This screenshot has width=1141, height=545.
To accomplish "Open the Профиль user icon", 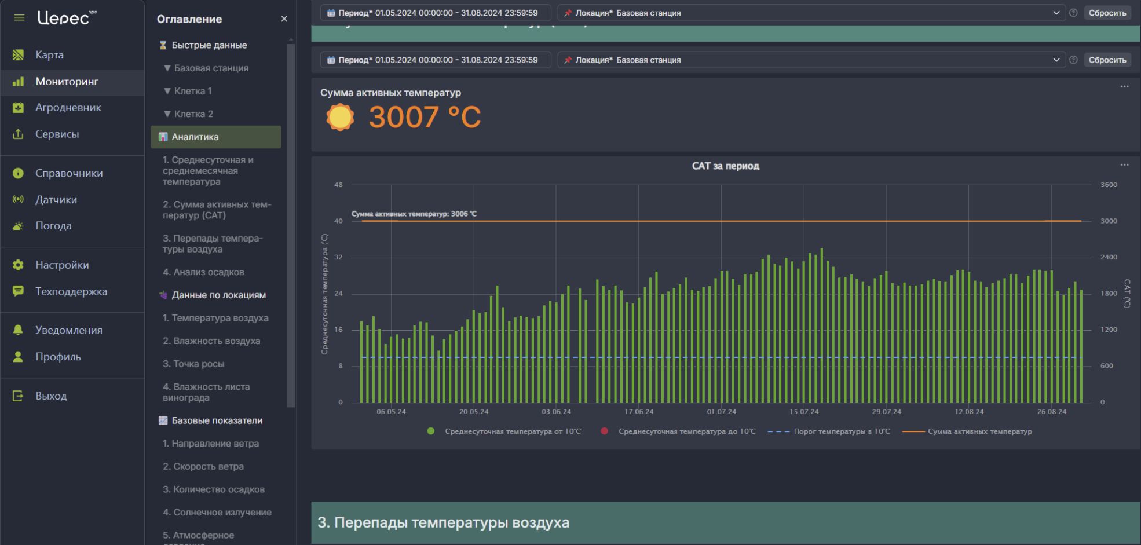I will 19,357.
